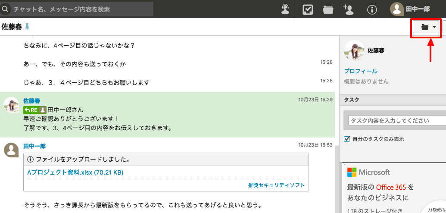Toggle the pin icon next to 佐藤春
The width and height of the screenshot is (446, 213).
[27, 27]
